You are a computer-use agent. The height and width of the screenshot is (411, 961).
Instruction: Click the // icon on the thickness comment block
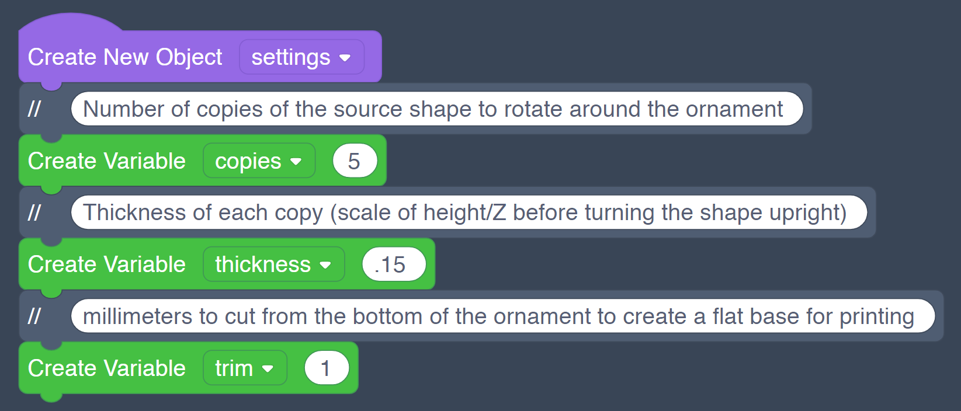pos(35,213)
